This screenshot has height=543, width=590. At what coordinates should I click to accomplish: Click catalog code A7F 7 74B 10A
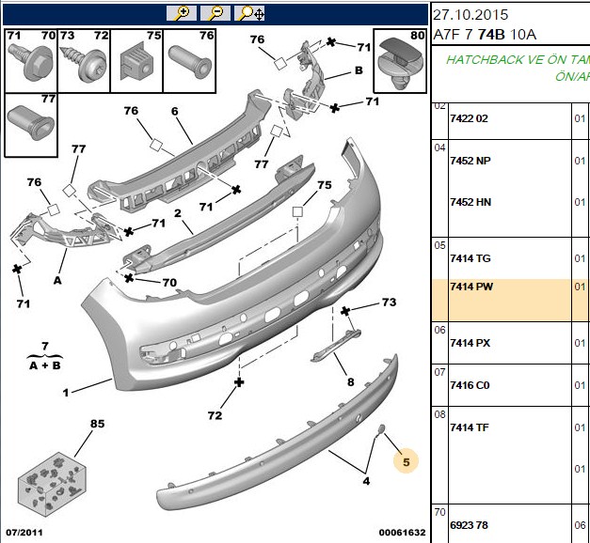(x=485, y=35)
